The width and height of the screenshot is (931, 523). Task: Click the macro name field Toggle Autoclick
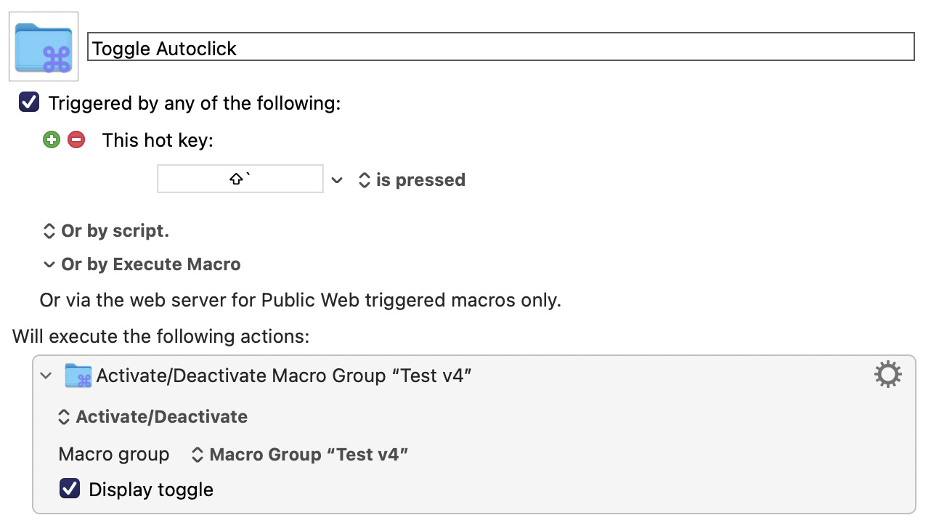pos(500,48)
